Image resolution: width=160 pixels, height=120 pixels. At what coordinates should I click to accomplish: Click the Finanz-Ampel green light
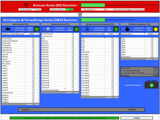(x=152, y=85)
